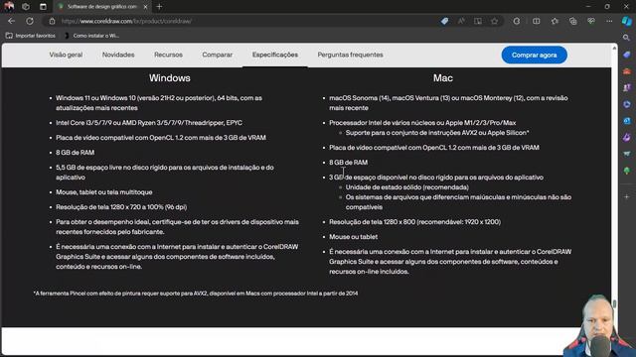Click the Pincel AVX2 footnote text
This screenshot has width=636, height=357.
tap(196, 294)
